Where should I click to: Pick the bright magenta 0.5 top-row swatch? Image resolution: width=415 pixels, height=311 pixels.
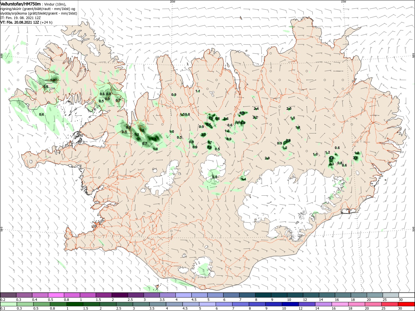tap(56, 295)
